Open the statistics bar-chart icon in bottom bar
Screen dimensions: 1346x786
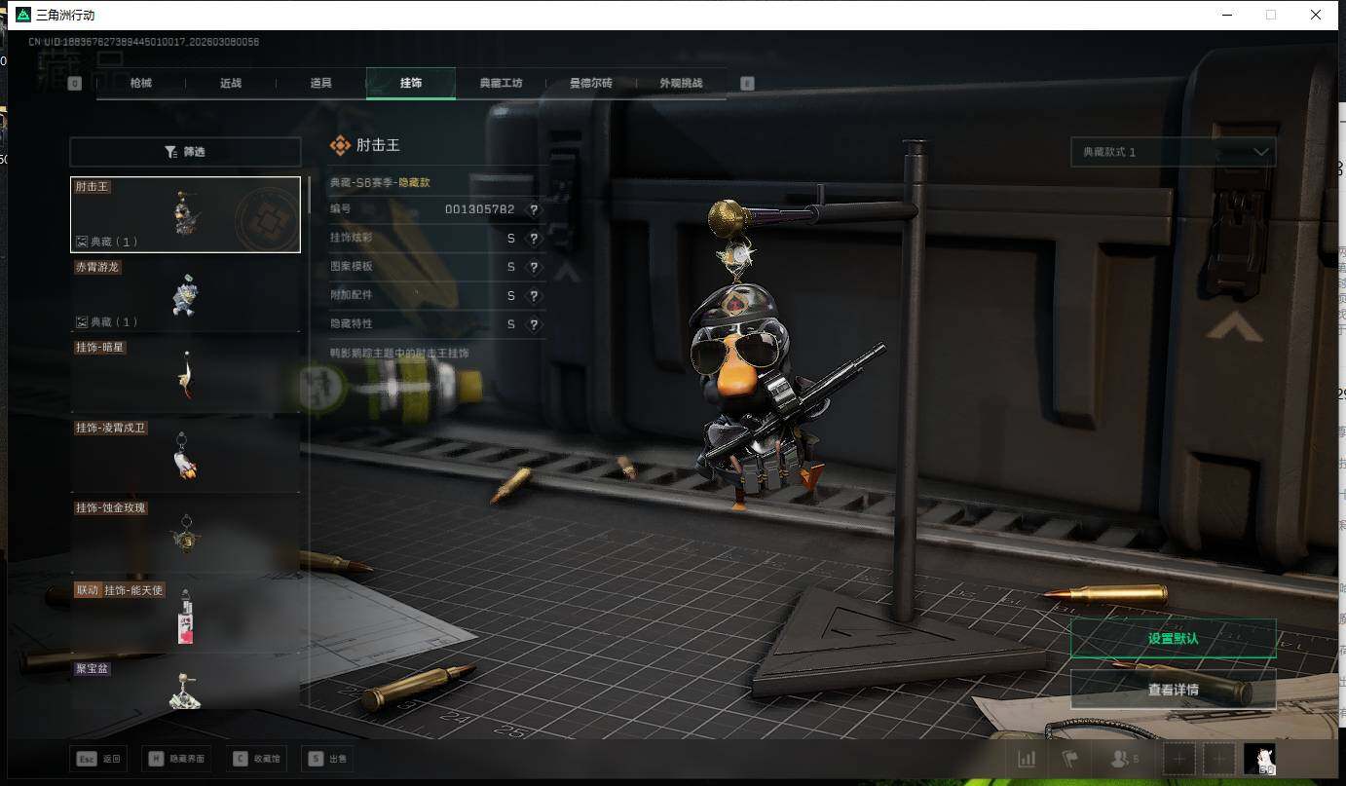(1027, 759)
